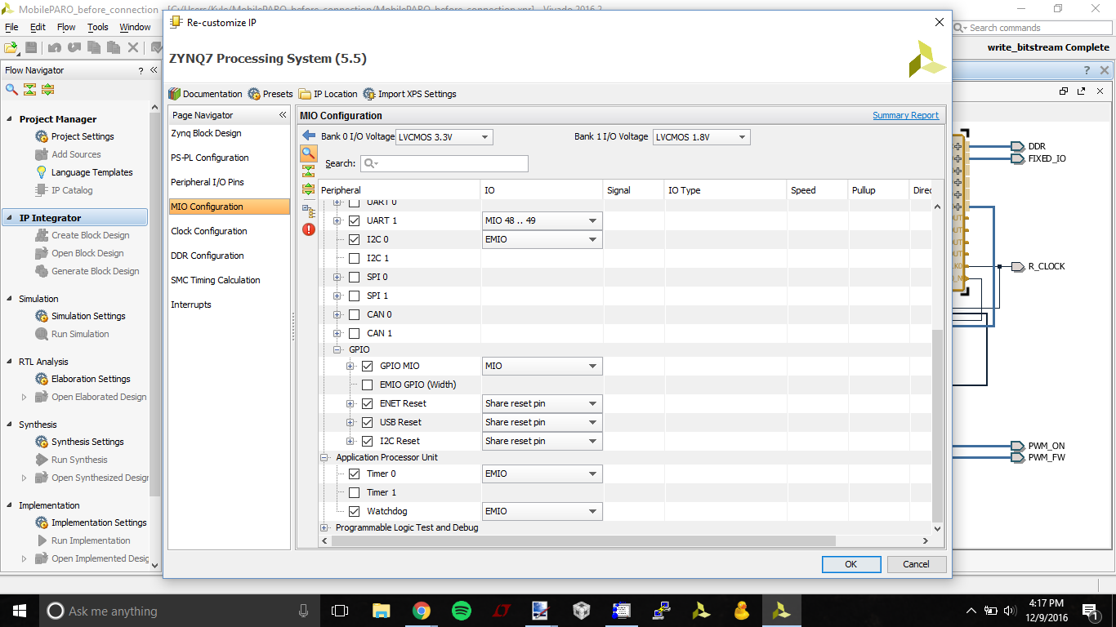Enable the SPI 0 checkbox
1116x627 pixels.
tap(355, 277)
